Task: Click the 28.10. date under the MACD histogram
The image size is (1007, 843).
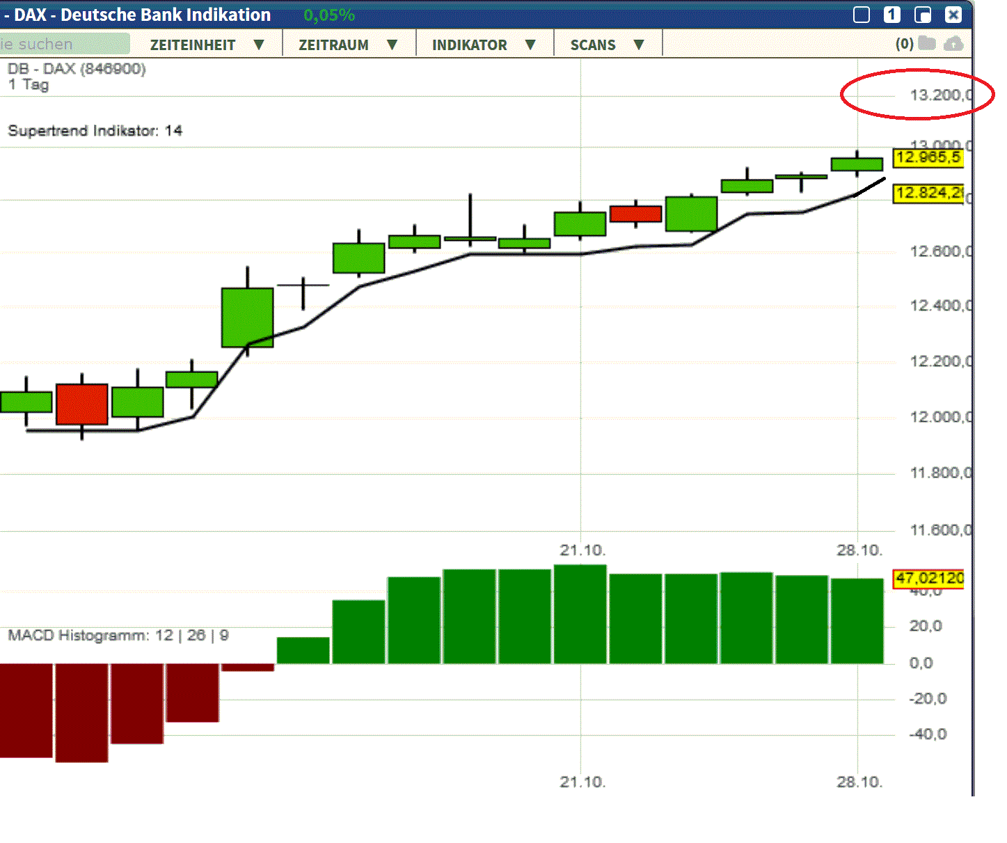Action: (859, 782)
